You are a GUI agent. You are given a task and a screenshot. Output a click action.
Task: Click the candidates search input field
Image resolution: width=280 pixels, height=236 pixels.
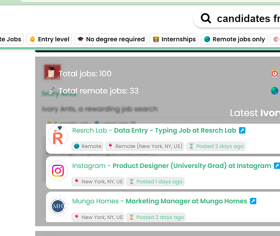[247, 19]
